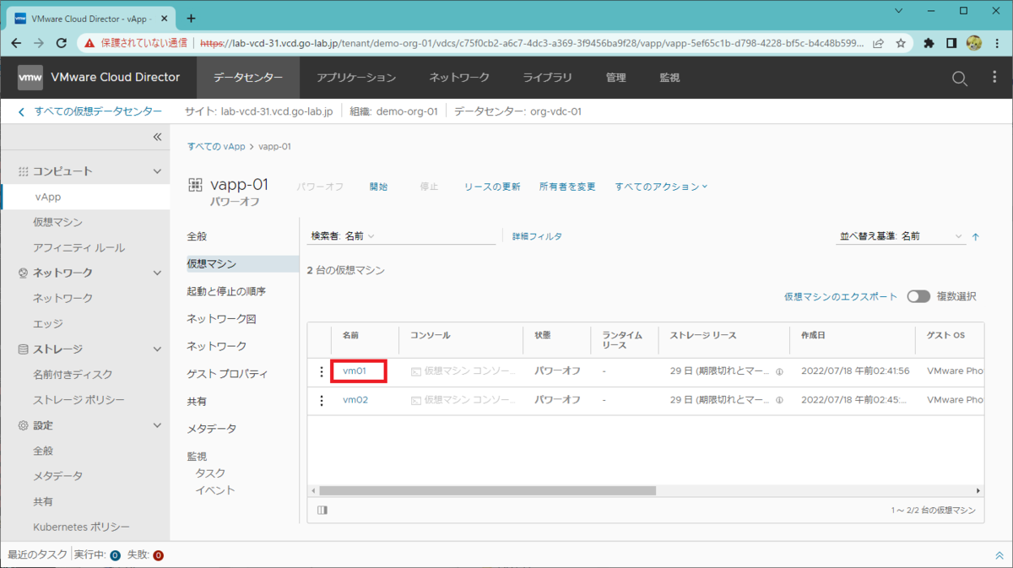The width and height of the screenshot is (1013, 568).
Task: Select ストレージ ポリシー in sidebar
Action: [79, 399]
